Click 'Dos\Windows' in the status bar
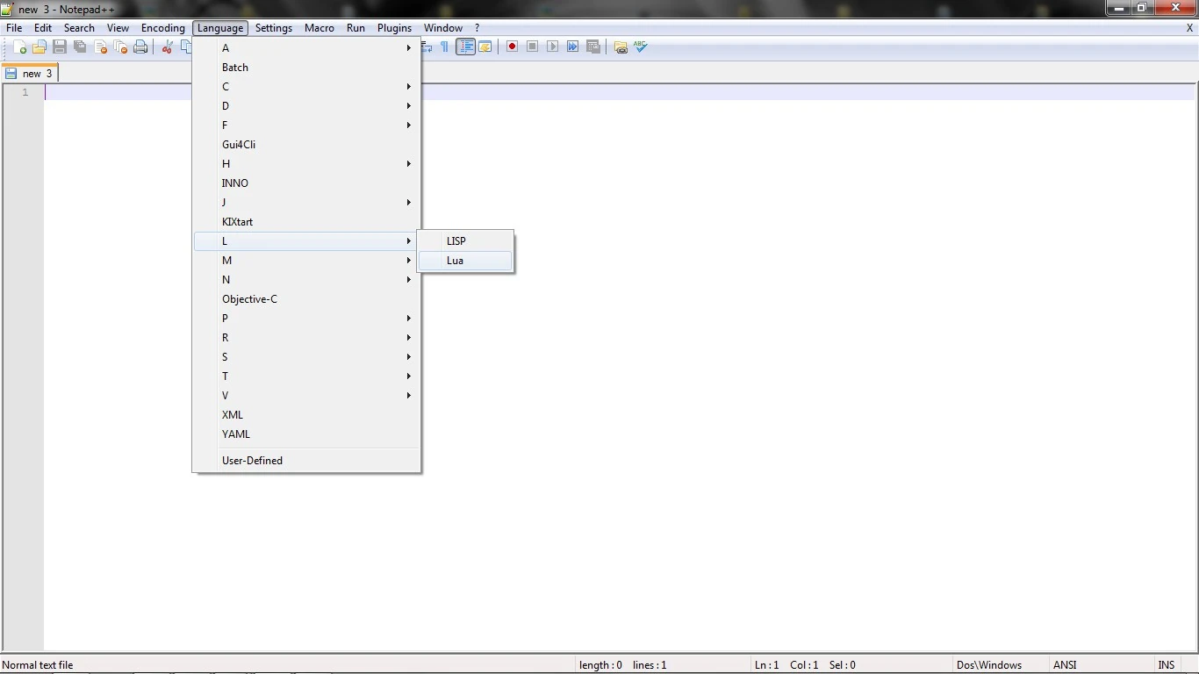This screenshot has width=1199, height=674. [x=989, y=665]
